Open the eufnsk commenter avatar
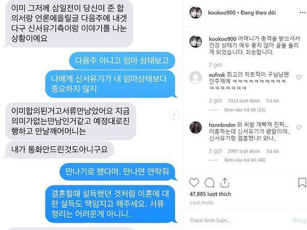Image resolution: width=307 pixels, height=230 pixels. pos(196,77)
